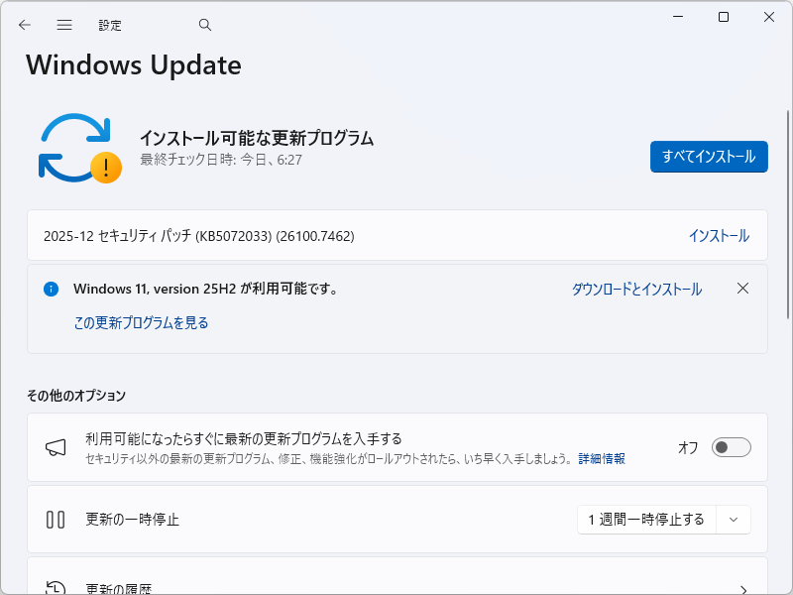Click ダウンロードとインストール for version 25H2

635,289
